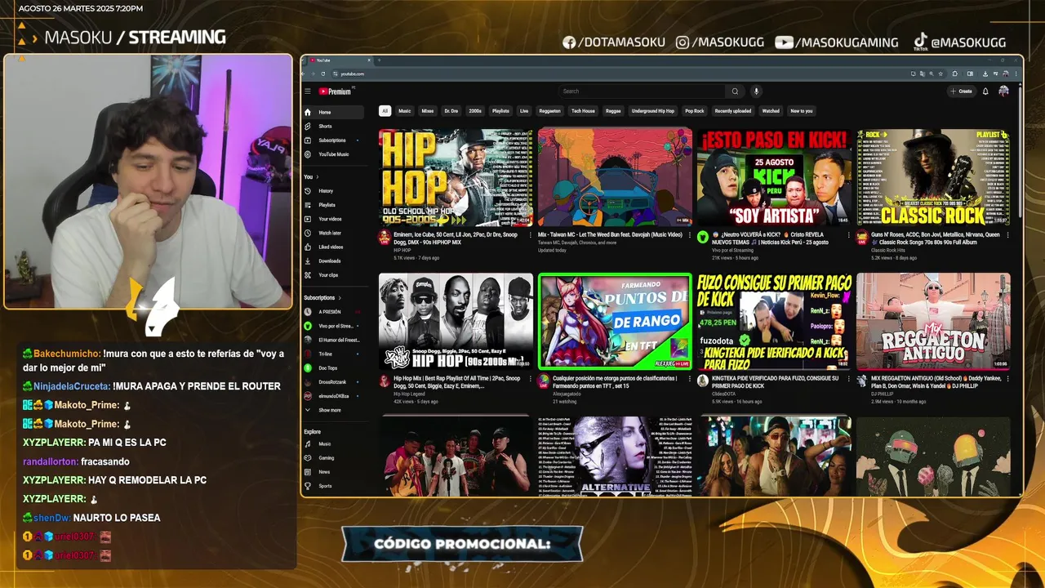Select the Music filter chip
The image size is (1045, 588).
tap(405, 111)
